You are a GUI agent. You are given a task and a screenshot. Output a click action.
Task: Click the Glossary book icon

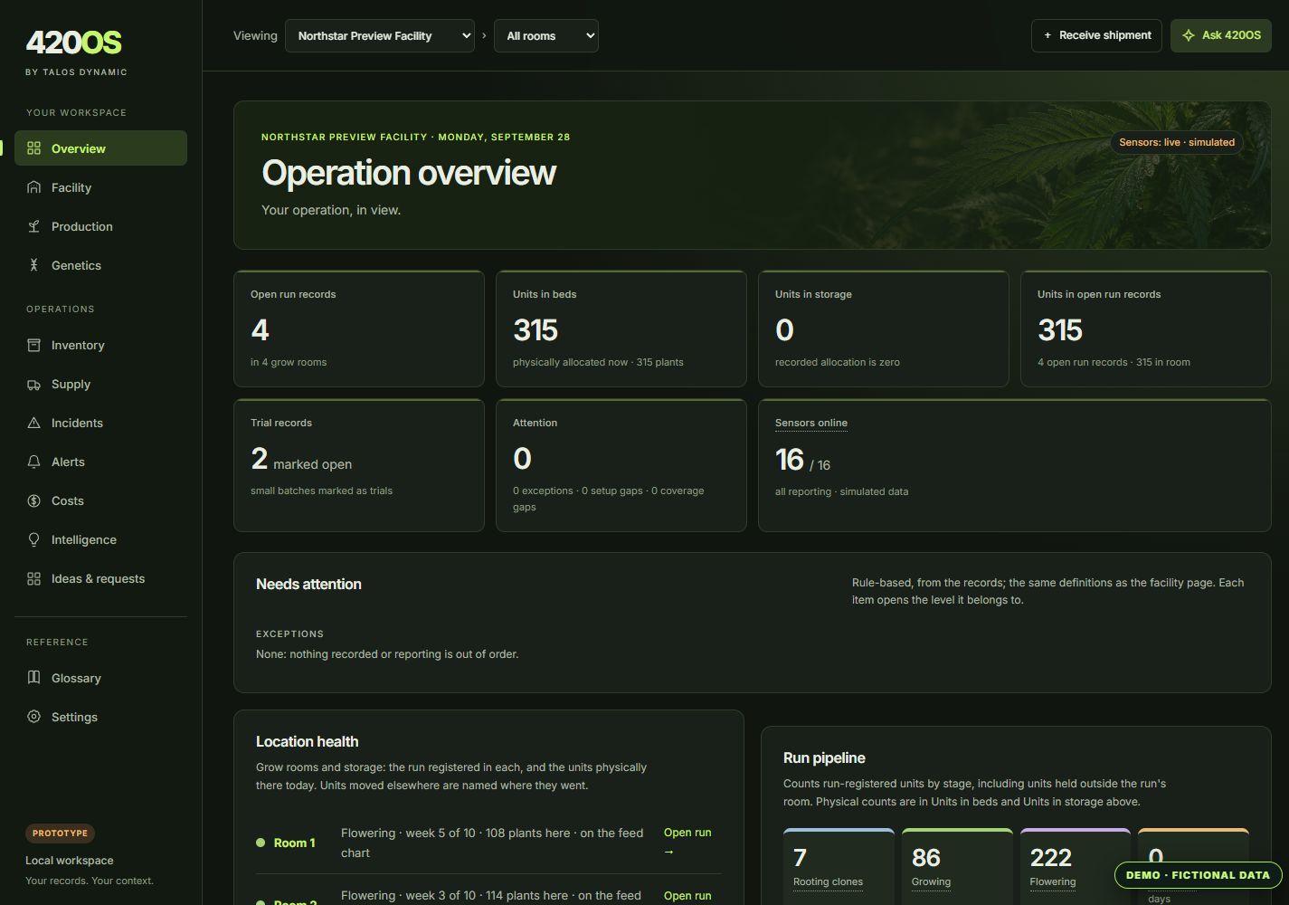pos(33,678)
